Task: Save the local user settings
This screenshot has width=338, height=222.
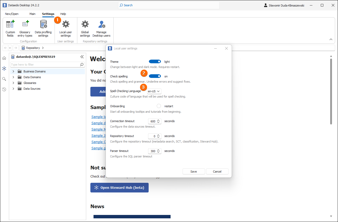Action: 194,171
